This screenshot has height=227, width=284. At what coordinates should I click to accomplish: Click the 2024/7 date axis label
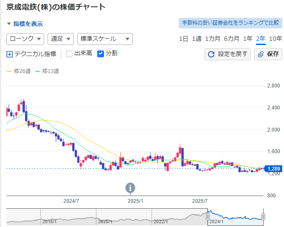tap(71, 201)
